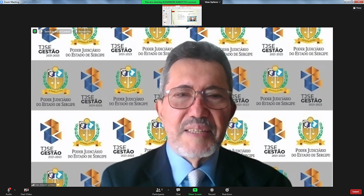Expand the Participants options caret
The image size is (364, 196).
tap(168, 190)
